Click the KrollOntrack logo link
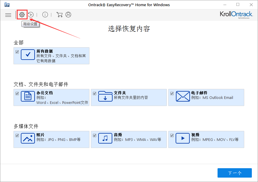The image size is (258, 182). (236, 14)
